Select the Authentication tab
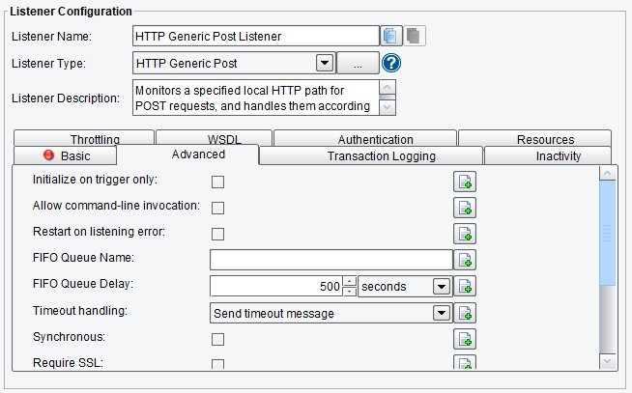 [365, 138]
